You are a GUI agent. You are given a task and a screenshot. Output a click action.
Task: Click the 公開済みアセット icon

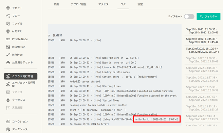(x=8, y=62)
